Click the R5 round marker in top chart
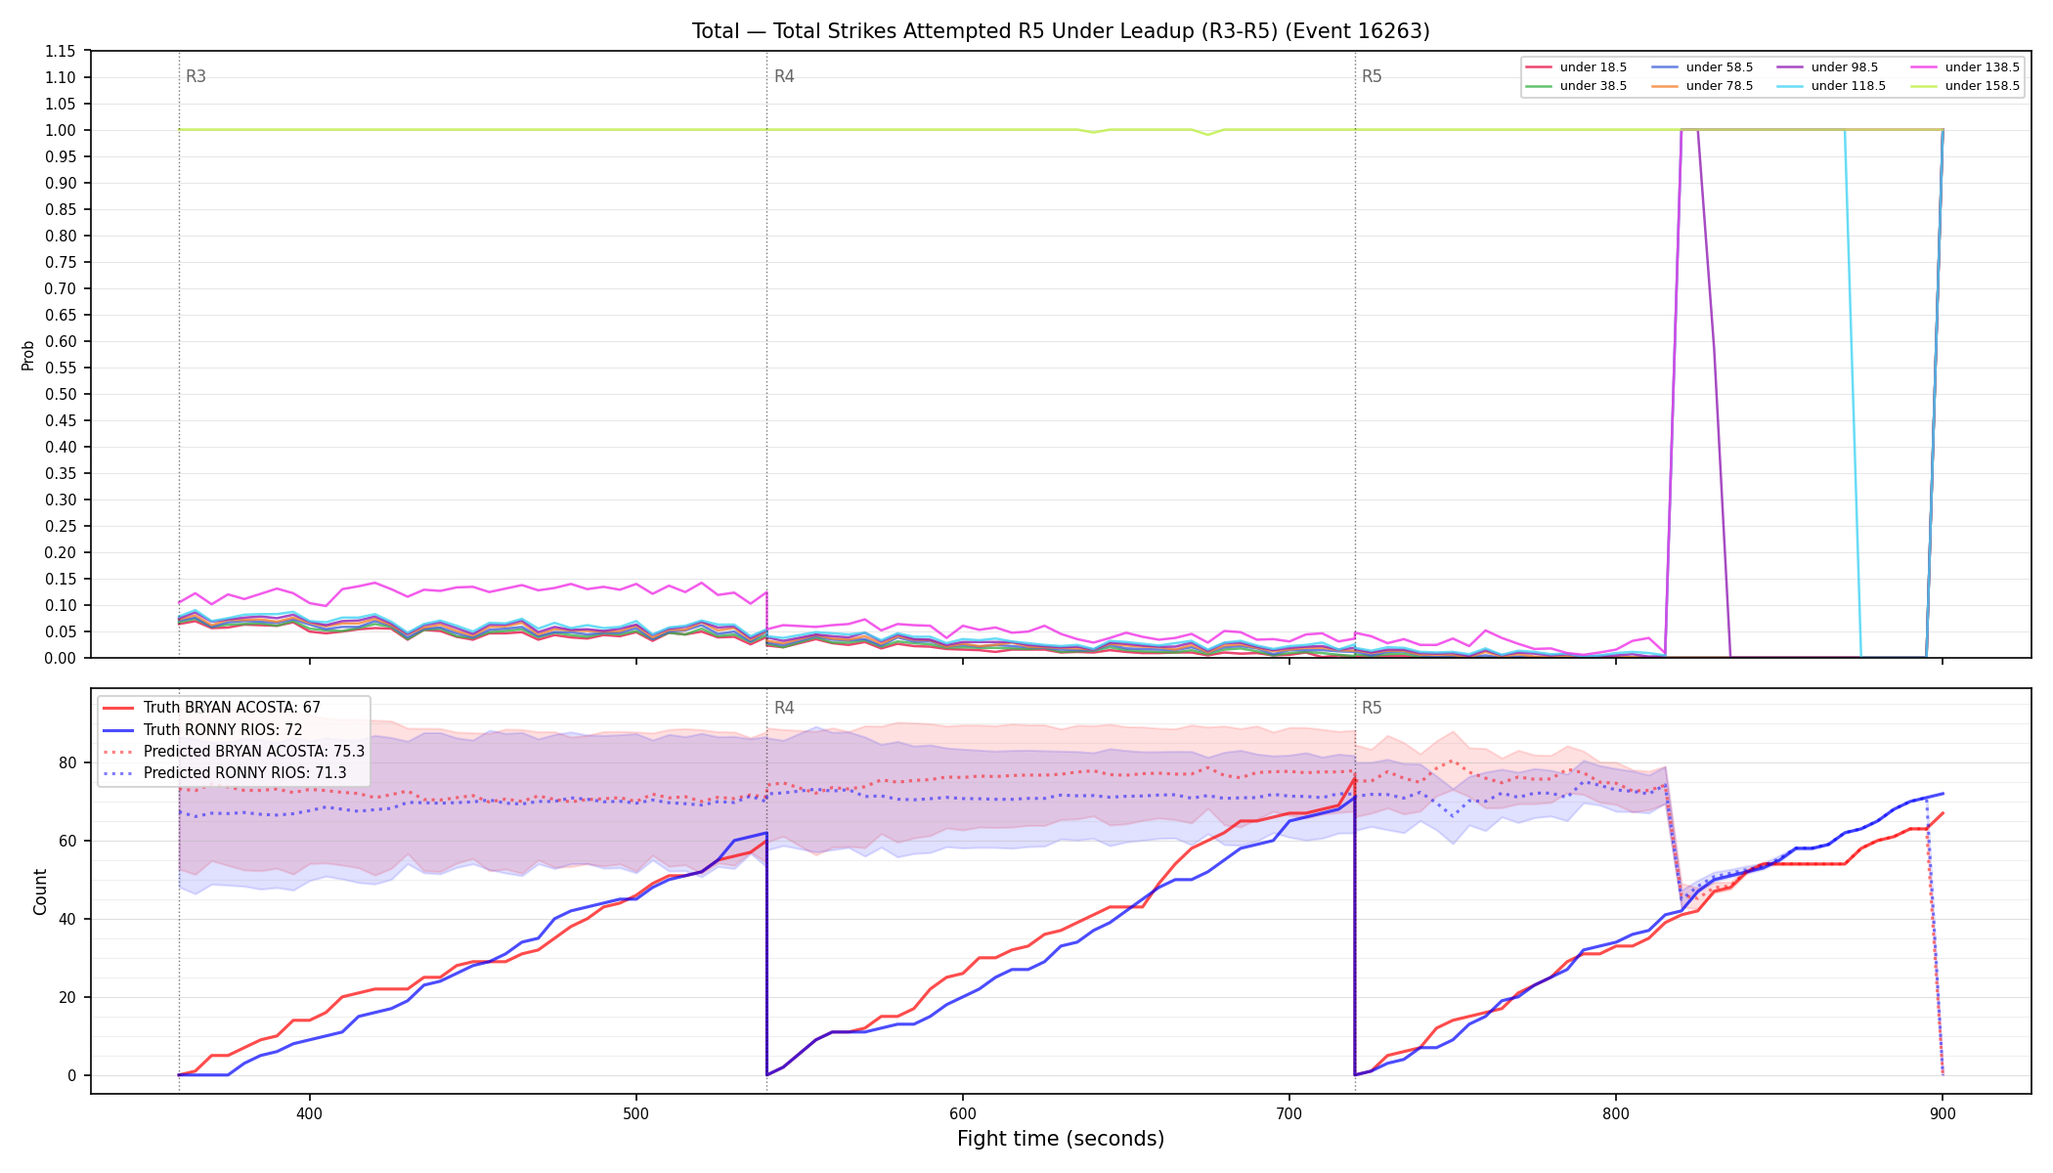Viewport: 2053px width, 1173px height. (1372, 76)
